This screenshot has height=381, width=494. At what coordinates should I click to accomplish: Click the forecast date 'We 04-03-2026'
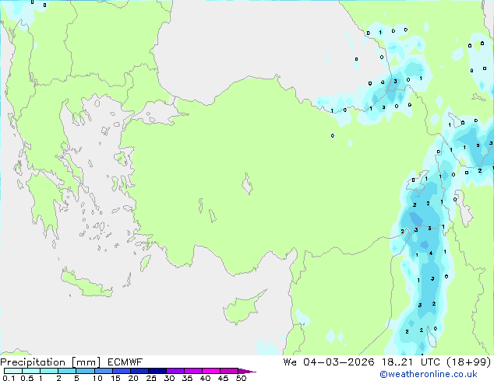click(x=329, y=362)
